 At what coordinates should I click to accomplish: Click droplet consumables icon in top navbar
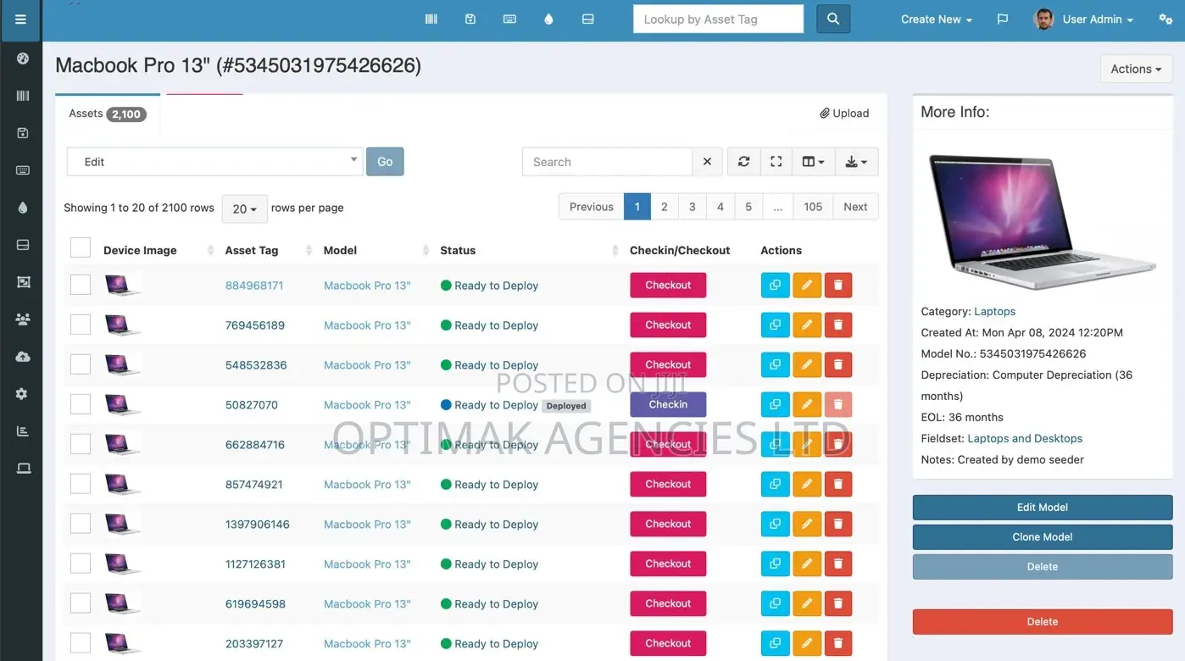coord(548,19)
